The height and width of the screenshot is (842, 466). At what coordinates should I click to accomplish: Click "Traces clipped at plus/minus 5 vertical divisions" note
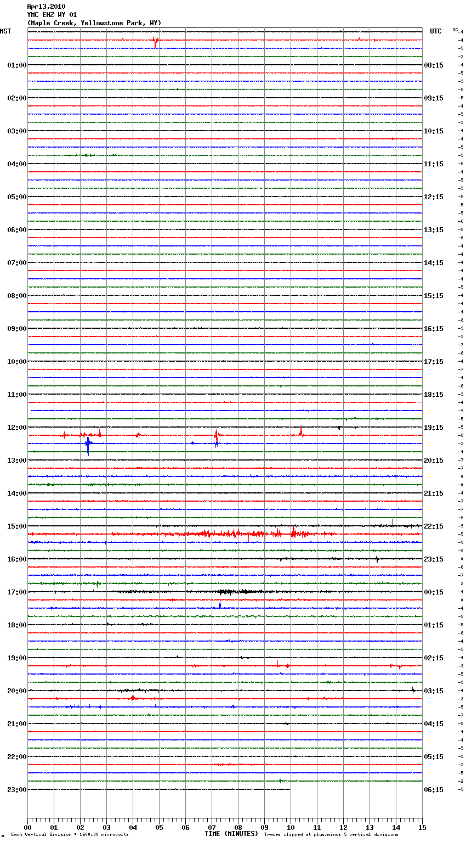pyautogui.click(x=331, y=835)
